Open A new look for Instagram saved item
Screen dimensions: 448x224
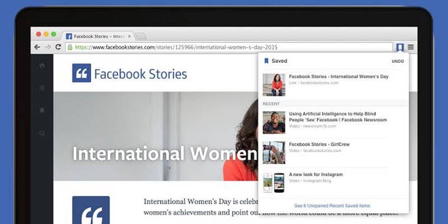click(x=316, y=174)
